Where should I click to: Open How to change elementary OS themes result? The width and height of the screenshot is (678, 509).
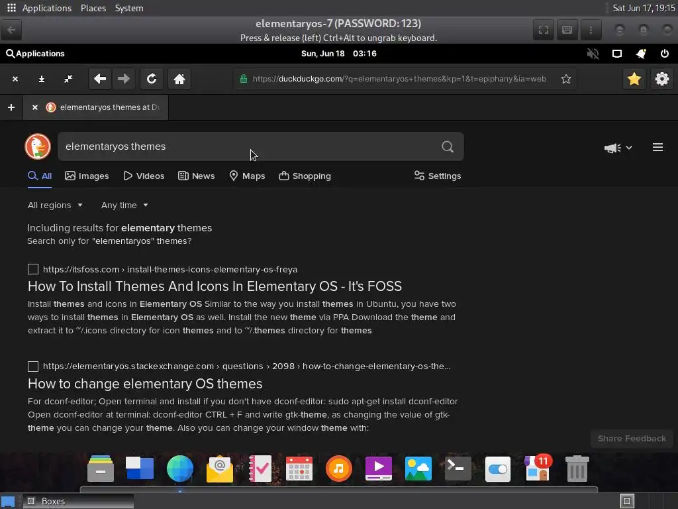click(x=145, y=384)
